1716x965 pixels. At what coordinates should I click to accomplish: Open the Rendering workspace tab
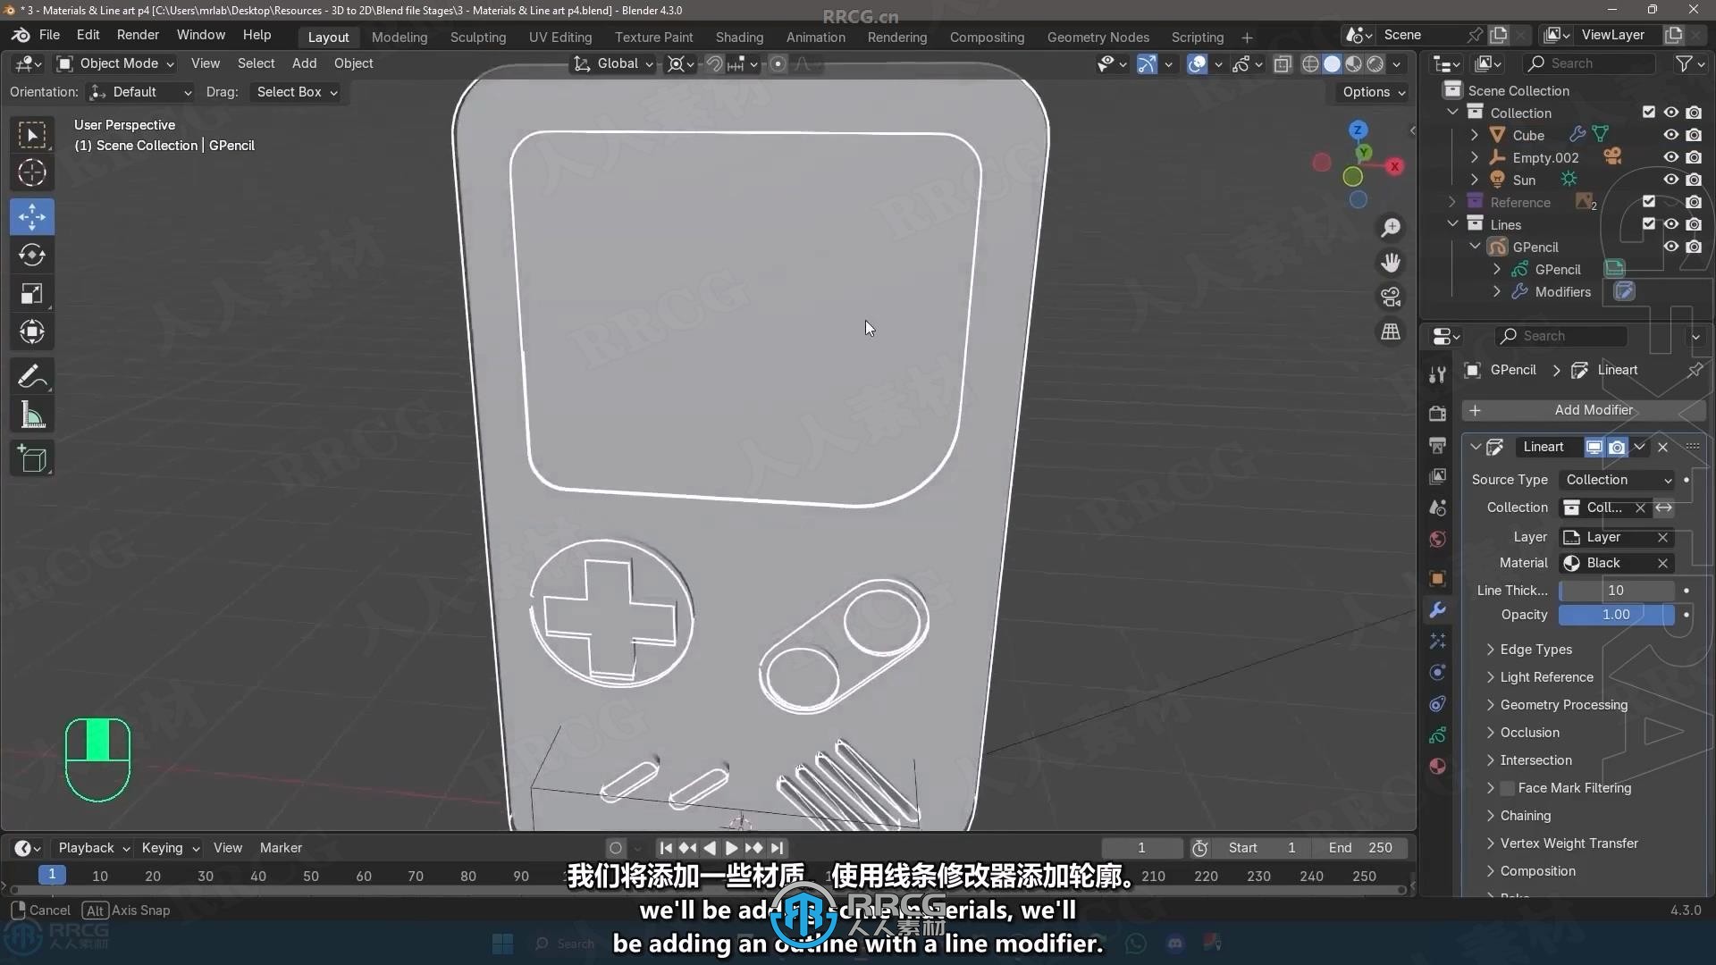pos(897,37)
